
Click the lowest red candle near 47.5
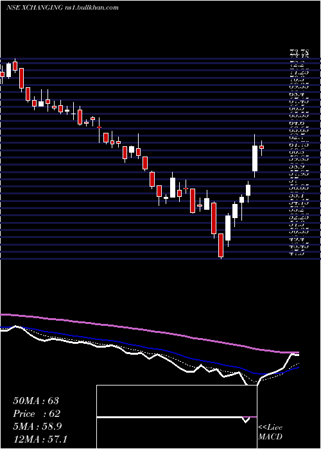point(221,246)
